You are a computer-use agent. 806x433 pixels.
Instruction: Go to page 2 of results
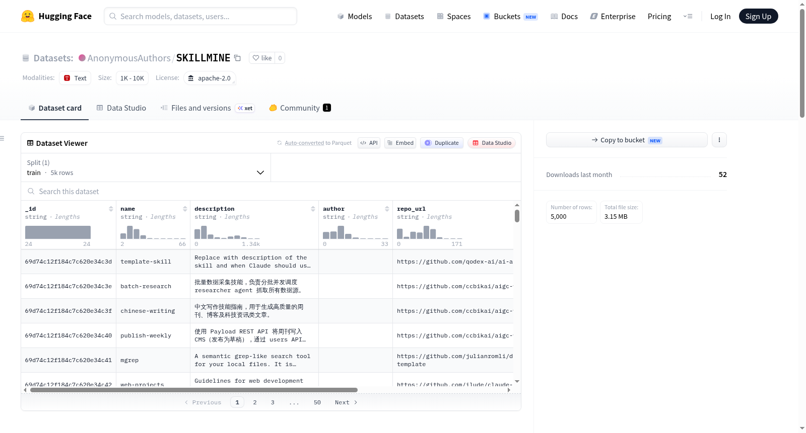pyautogui.click(x=255, y=402)
